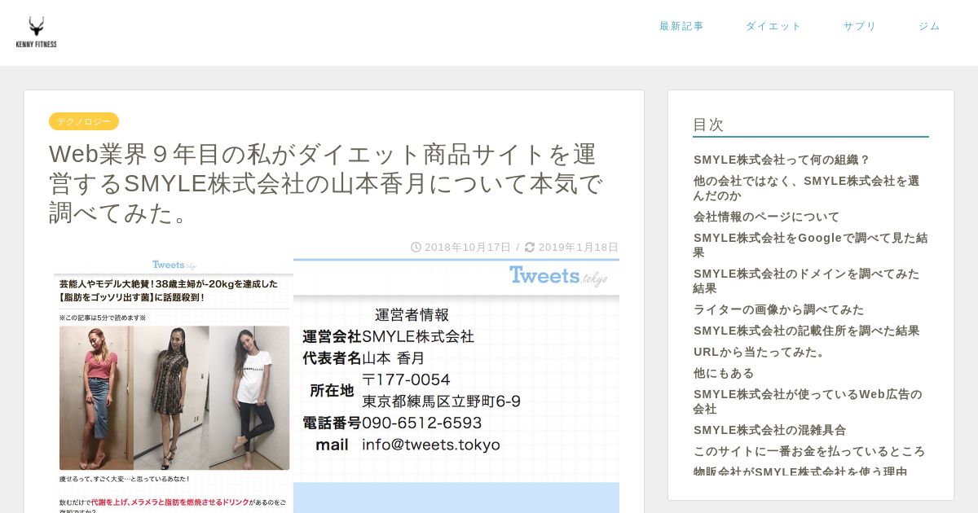This screenshot has width=978, height=513.
Task: Go to section SMYLE株式会社って何の組織？
Action: coord(782,160)
